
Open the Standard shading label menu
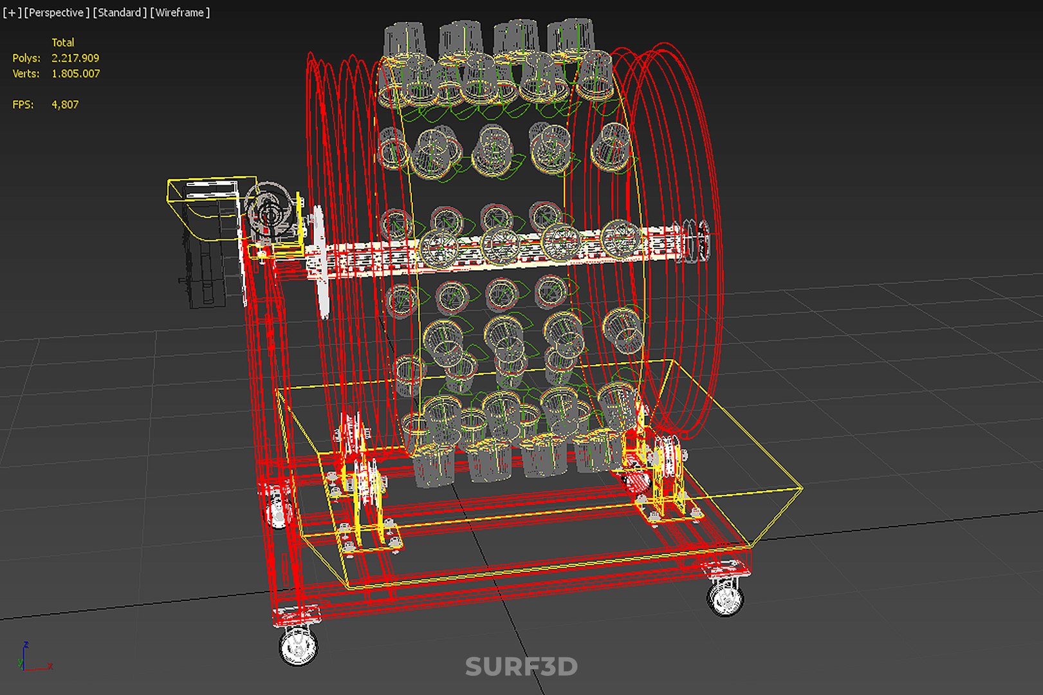click(120, 12)
